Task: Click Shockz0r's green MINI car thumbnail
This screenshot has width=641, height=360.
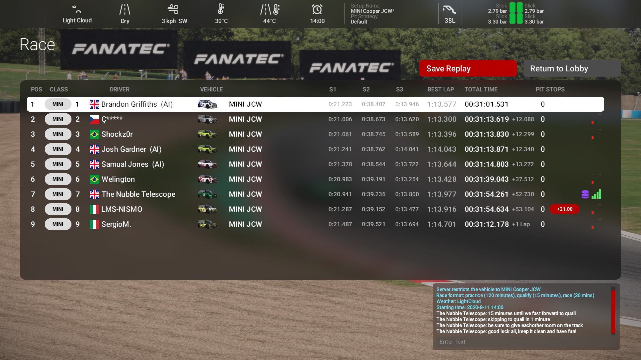Action: pyautogui.click(x=207, y=134)
